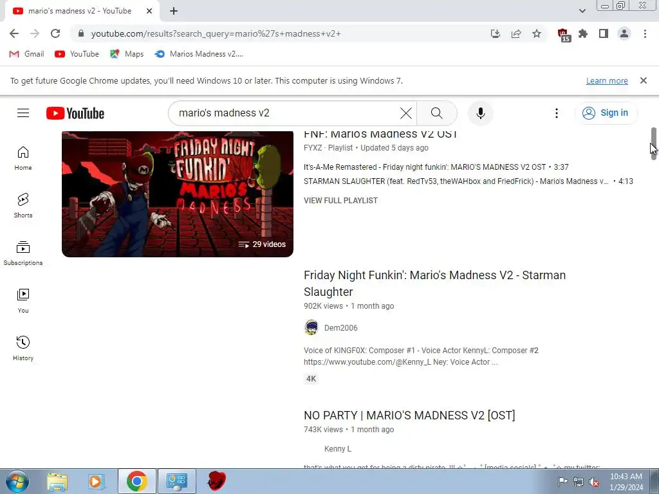Viewport: 659px width, 494px height.
Task: Play STARMAN SLAUGHTER playlist entry
Action: click(x=469, y=181)
